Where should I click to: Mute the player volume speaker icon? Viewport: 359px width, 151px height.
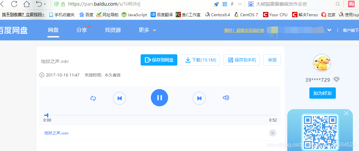(x=226, y=98)
